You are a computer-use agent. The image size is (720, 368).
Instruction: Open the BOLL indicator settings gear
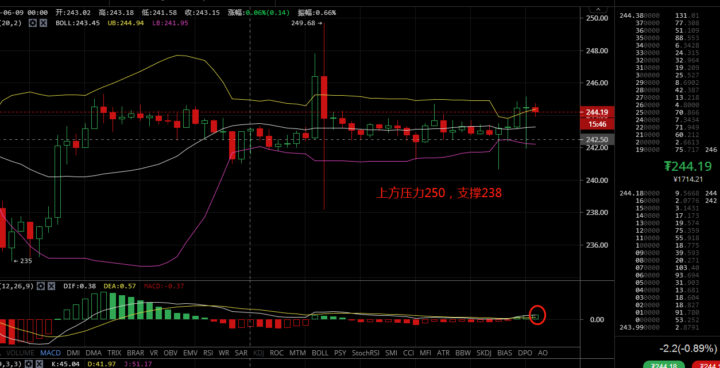[x=34, y=24]
